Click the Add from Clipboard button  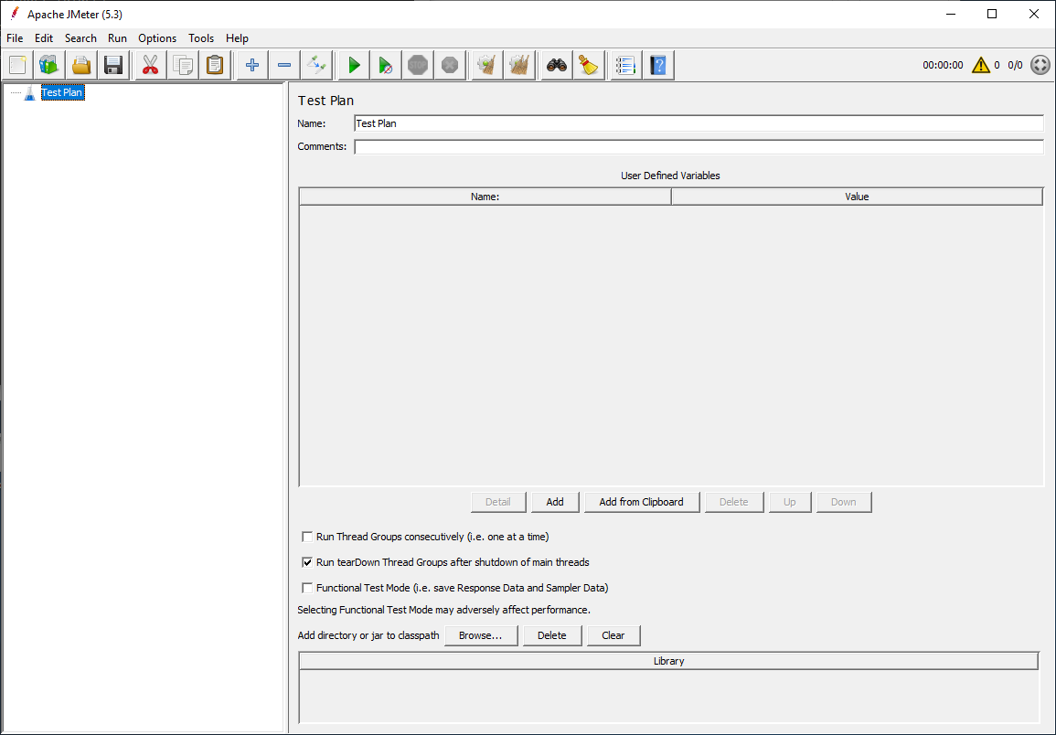tap(642, 502)
